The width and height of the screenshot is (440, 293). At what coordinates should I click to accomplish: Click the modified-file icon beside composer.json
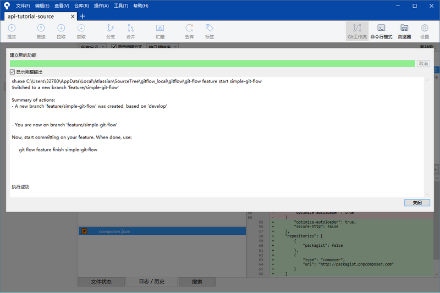coord(84,231)
